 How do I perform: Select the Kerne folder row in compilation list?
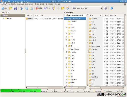point(44,19)
